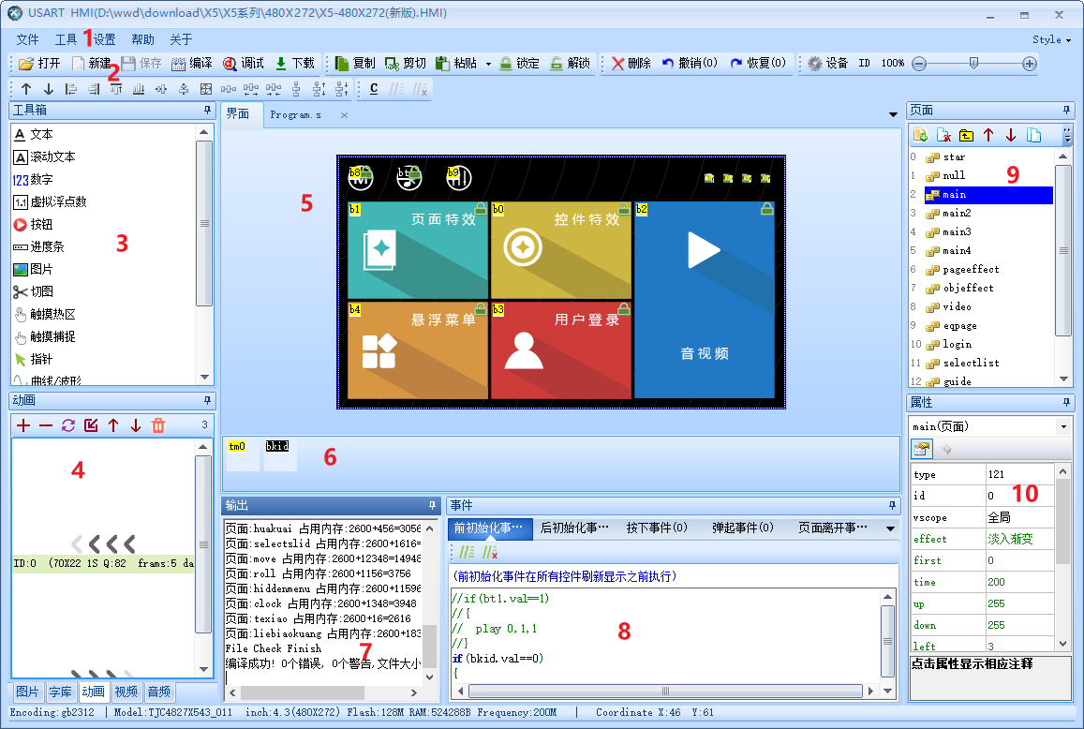
Task: Toggle auto-hide pin on 属性 panel
Action: [1066, 402]
